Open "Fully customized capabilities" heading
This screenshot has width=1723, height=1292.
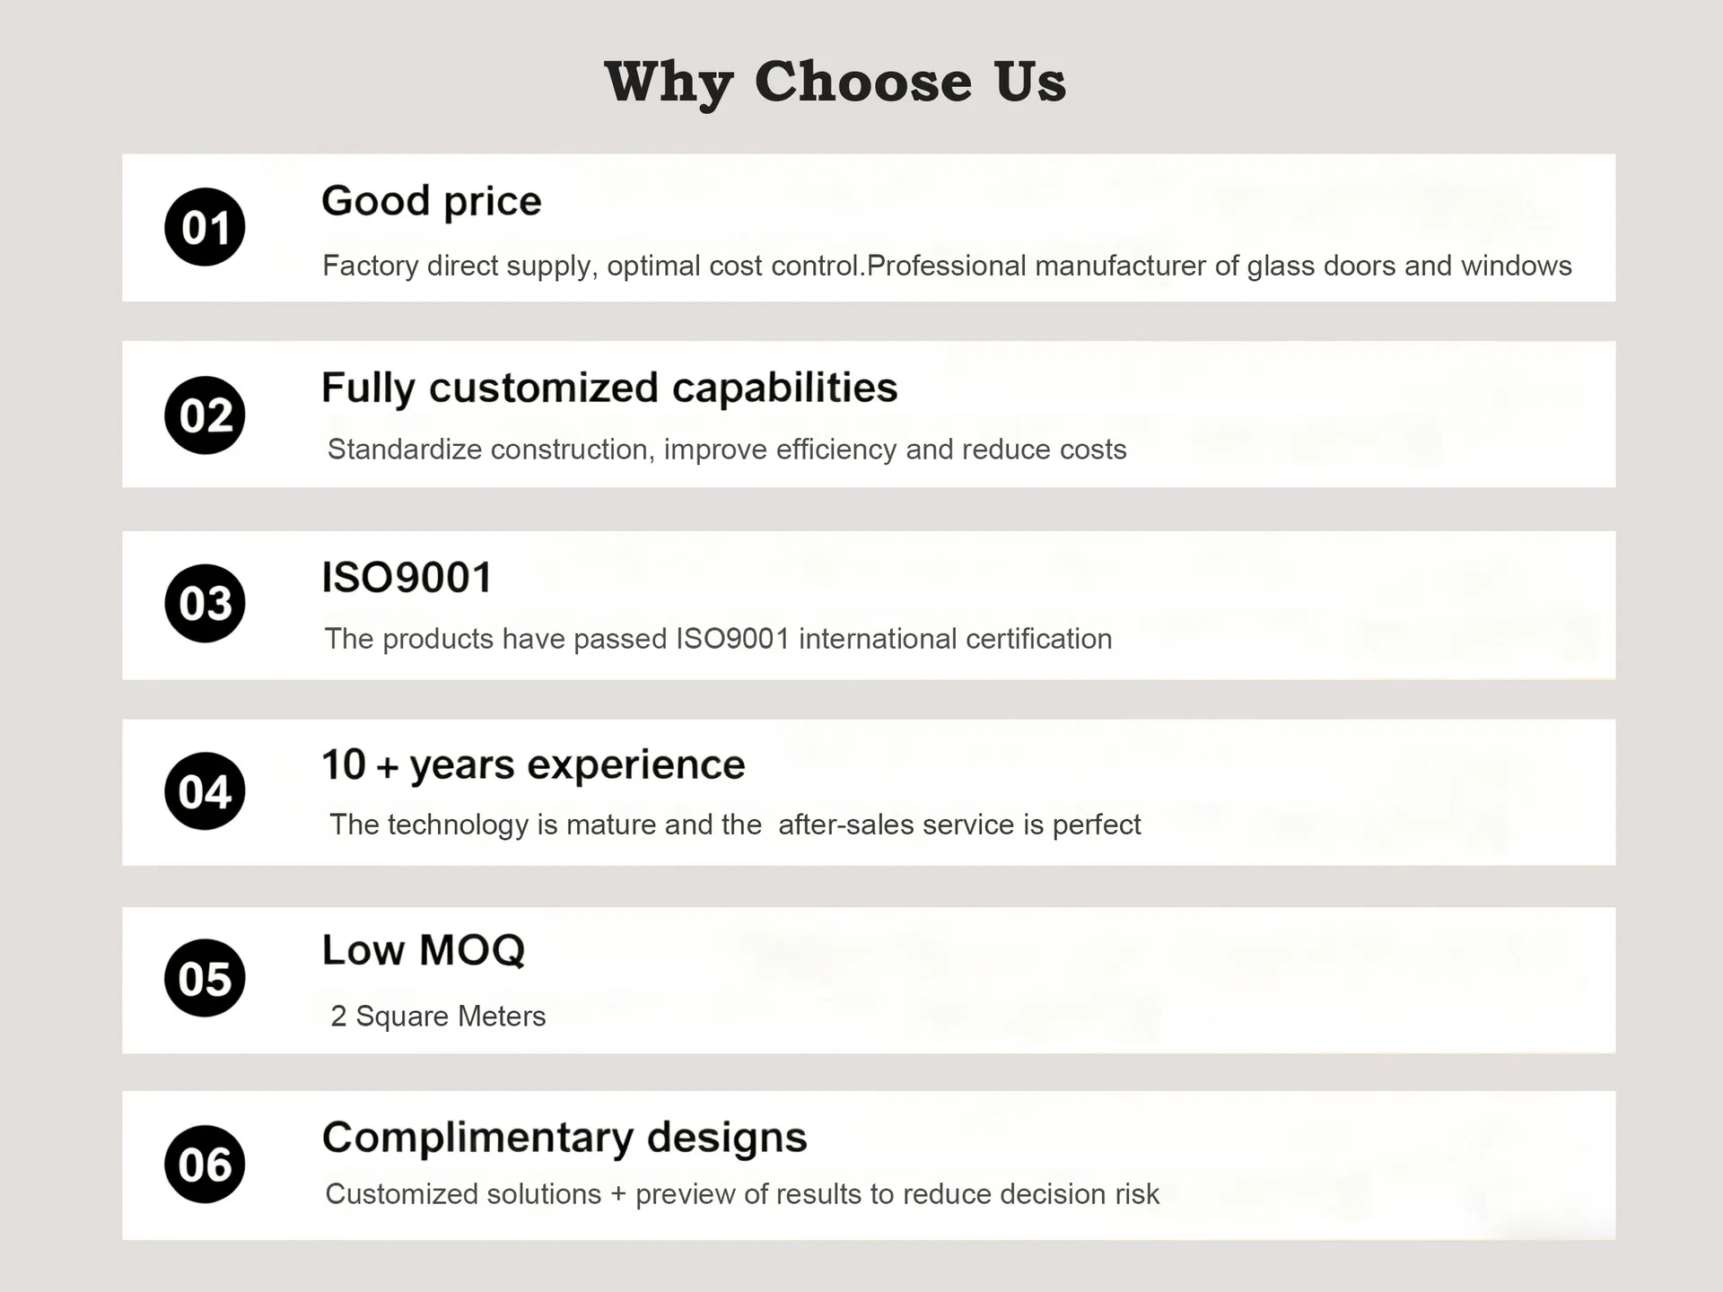609,388
